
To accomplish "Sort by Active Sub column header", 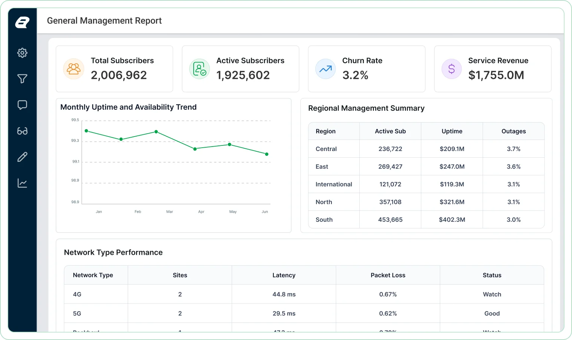I will 390,131.
